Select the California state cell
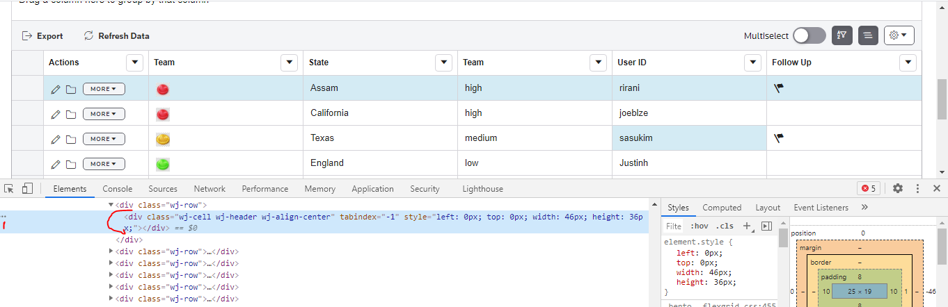Image resolution: width=948 pixels, height=307 pixels. coord(381,113)
